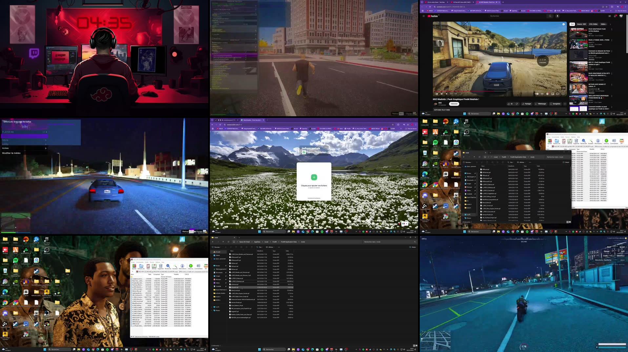628x352 pixels.
Task: Click S'abonner button under KRZ video
Action: click(x=454, y=104)
